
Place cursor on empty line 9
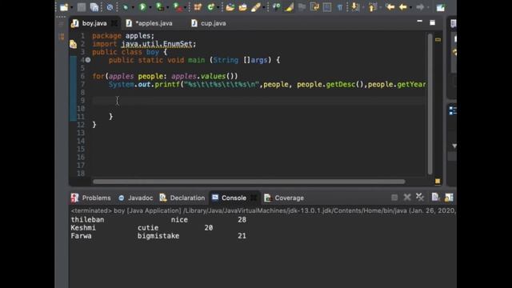pos(258,101)
